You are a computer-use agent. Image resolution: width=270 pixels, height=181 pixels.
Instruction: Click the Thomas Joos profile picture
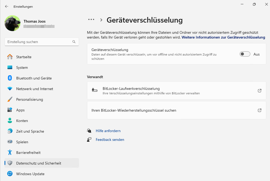[13, 23]
